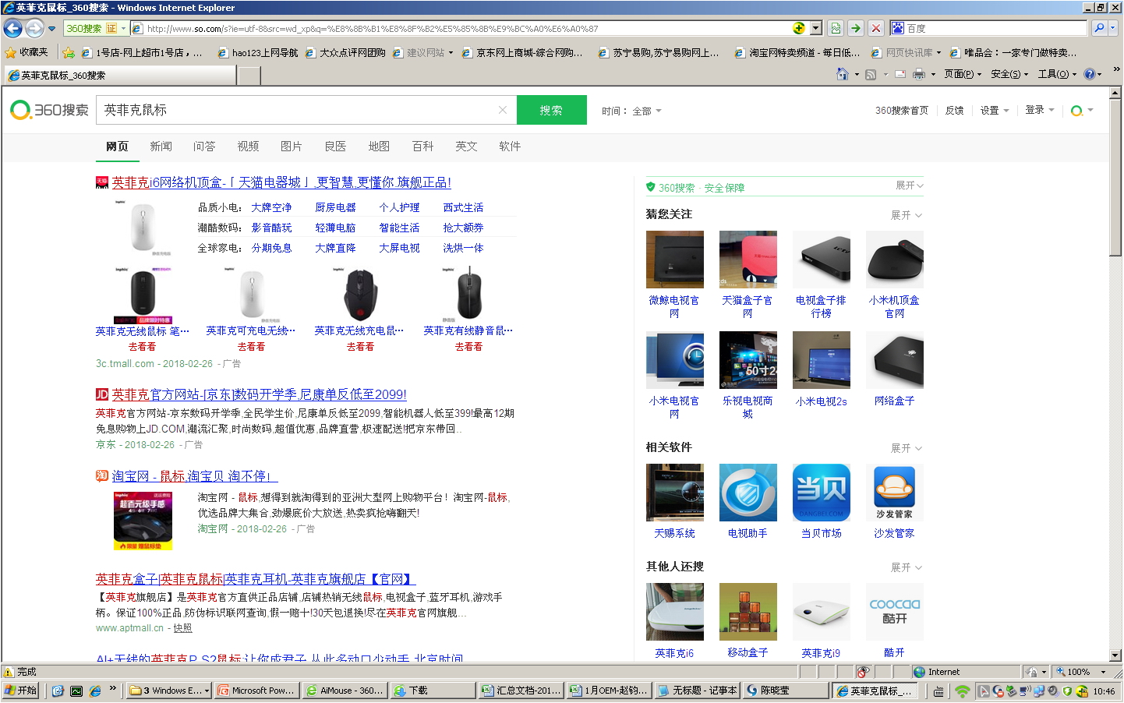
Task: Expand the 相关软件 section with 展开
Action: (906, 448)
